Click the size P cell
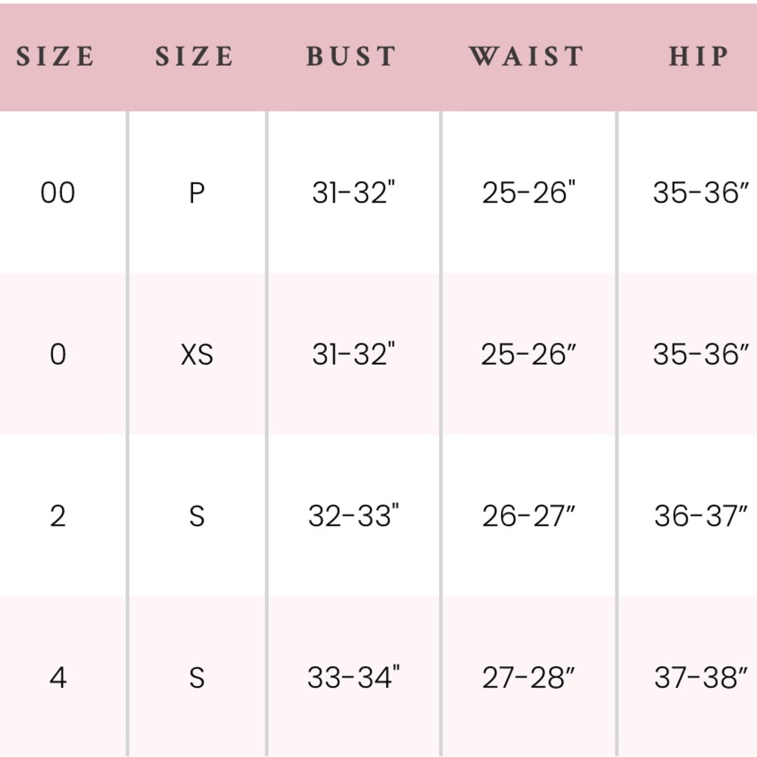 197,192
